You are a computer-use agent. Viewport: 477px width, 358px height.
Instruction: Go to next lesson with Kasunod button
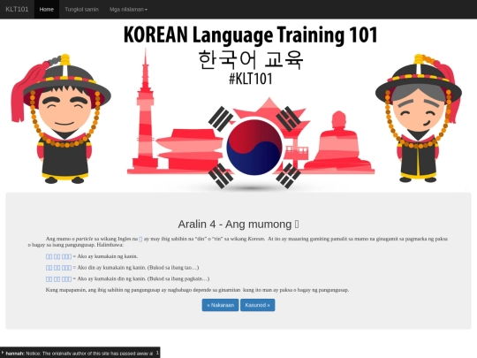[x=257, y=305]
